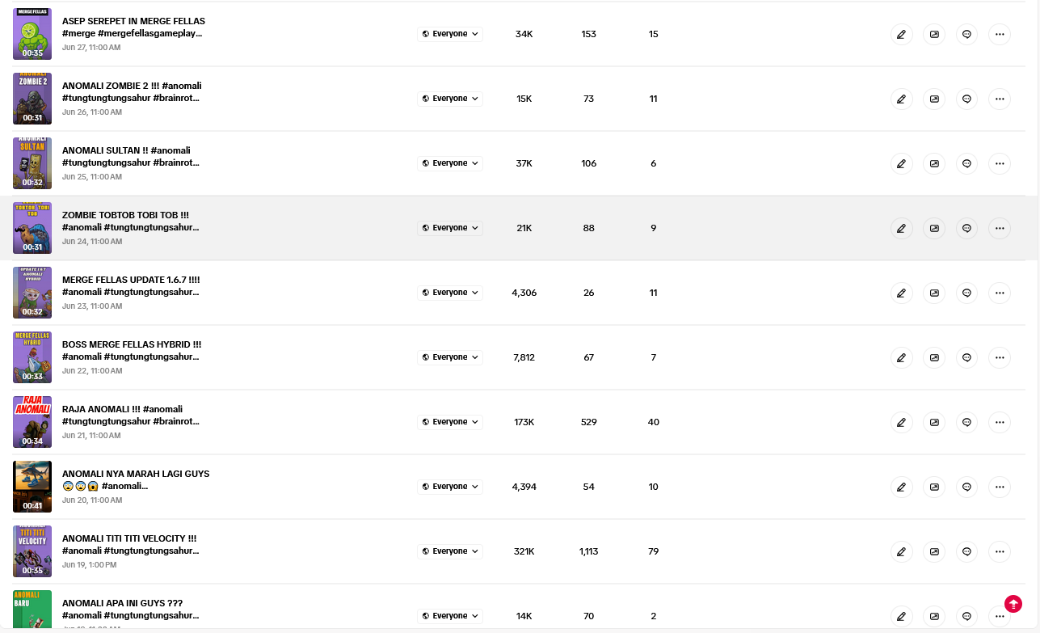Edit the ASEP SEREPET IN MERGE FELLAS post
The width and height of the screenshot is (1040, 633).
[901, 34]
